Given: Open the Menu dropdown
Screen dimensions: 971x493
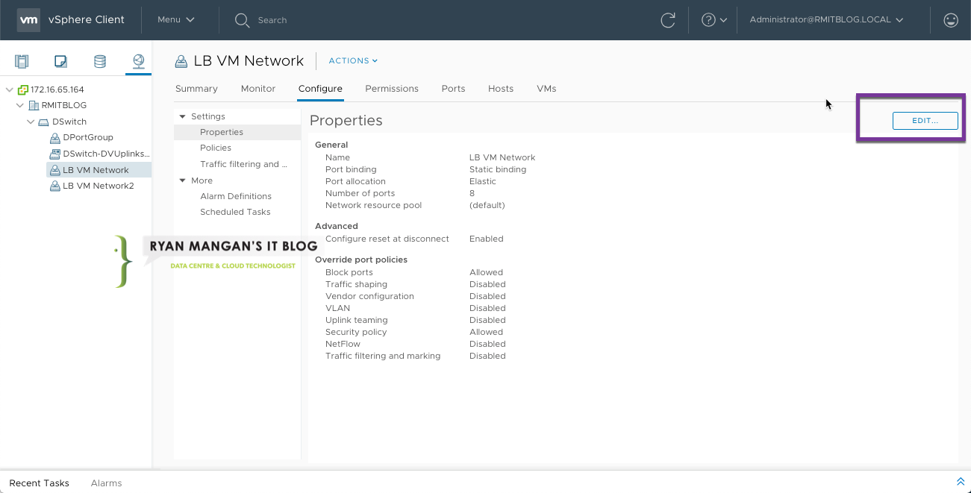Looking at the screenshot, I should point(176,20).
